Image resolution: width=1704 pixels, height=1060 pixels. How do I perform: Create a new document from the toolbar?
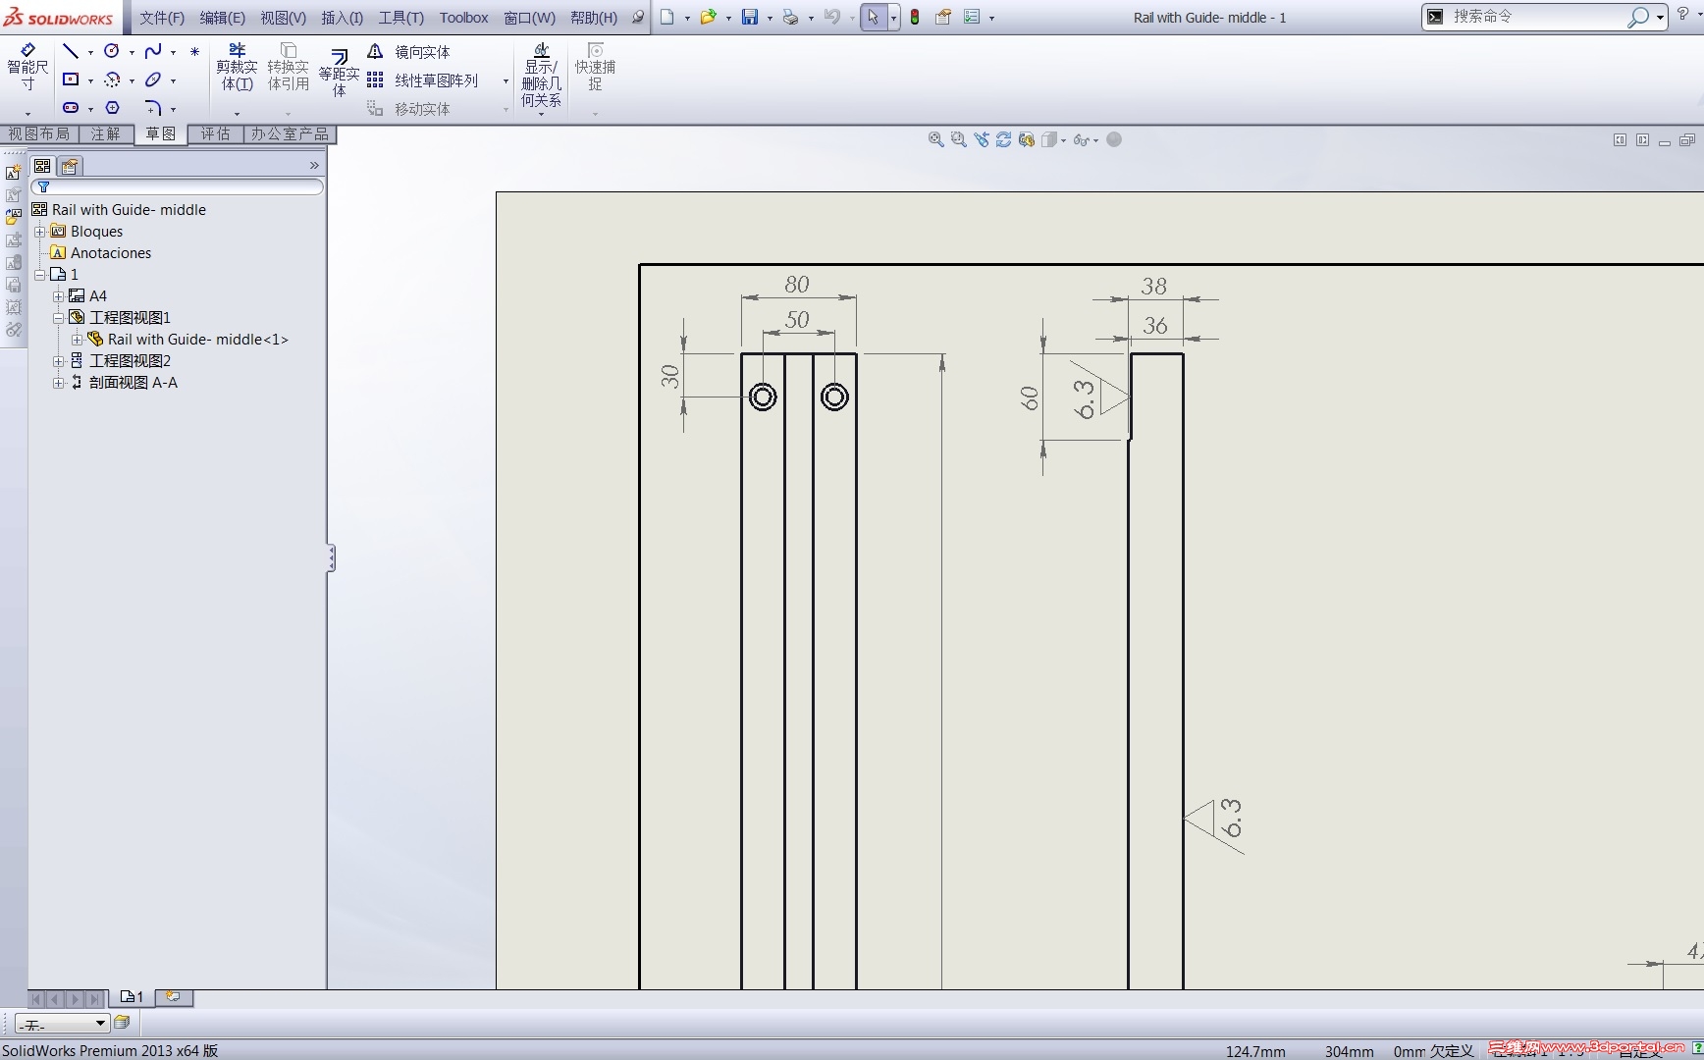click(667, 17)
